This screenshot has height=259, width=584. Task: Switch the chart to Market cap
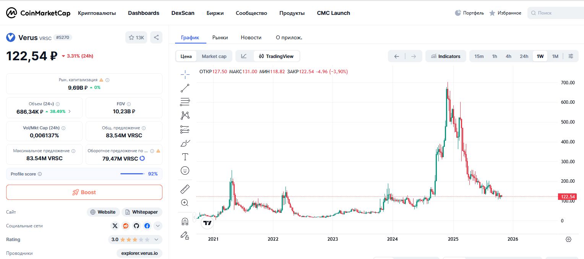pyautogui.click(x=214, y=56)
